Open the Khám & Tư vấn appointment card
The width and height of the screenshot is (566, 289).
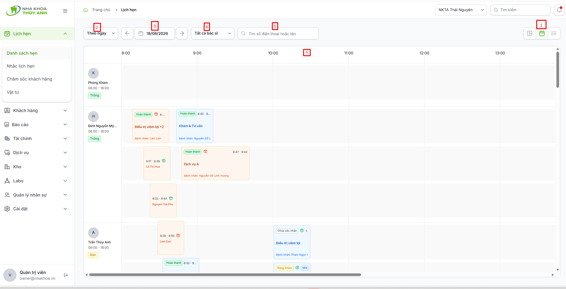pos(195,126)
